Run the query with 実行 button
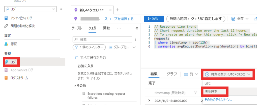 pos(154,19)
